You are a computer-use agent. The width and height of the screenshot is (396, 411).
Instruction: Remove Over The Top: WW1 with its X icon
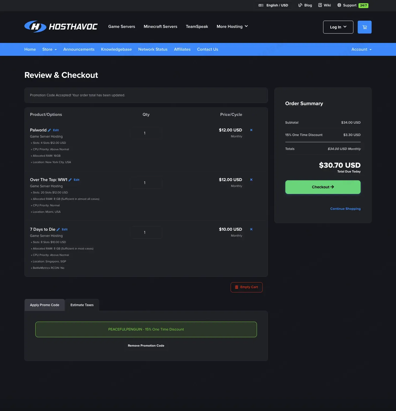coord(251,180)
